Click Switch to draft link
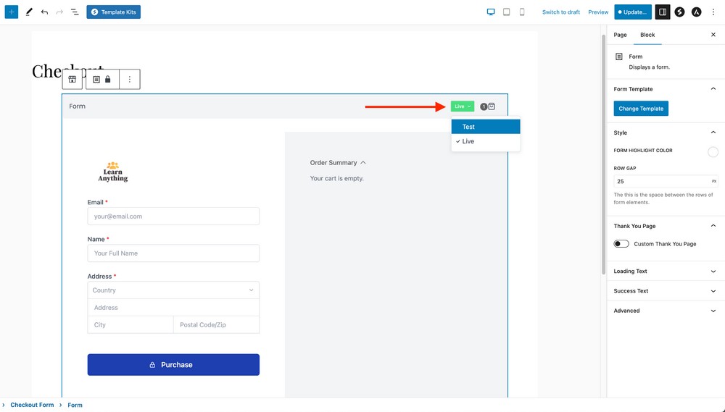 [561, 12]
